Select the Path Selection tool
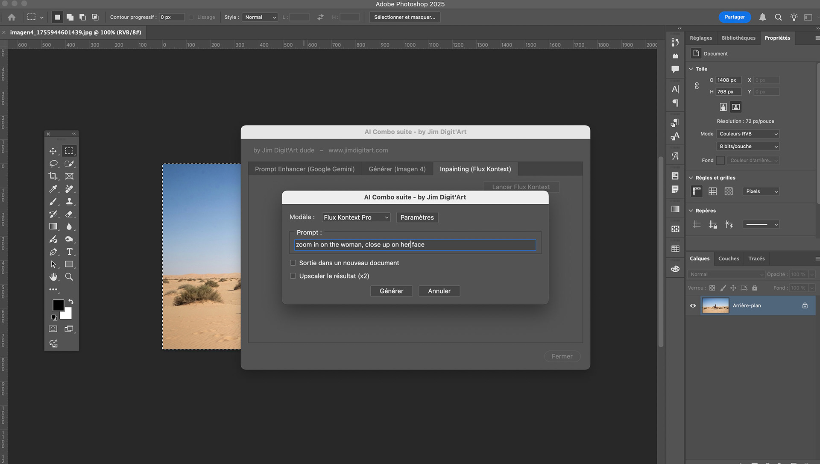 (53, 264)
